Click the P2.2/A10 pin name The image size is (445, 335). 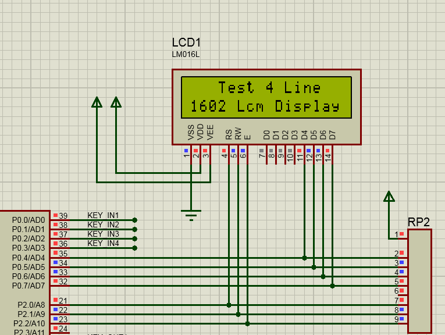click(29, 323)
